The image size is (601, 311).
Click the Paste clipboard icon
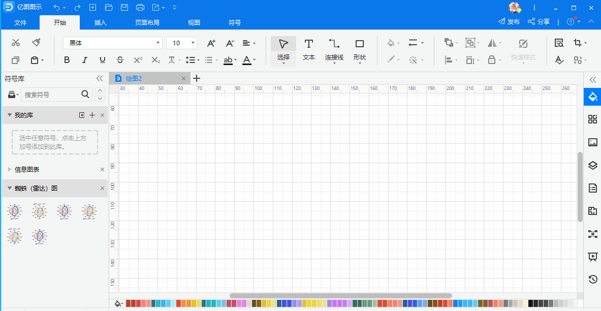[x=35, y=60]
